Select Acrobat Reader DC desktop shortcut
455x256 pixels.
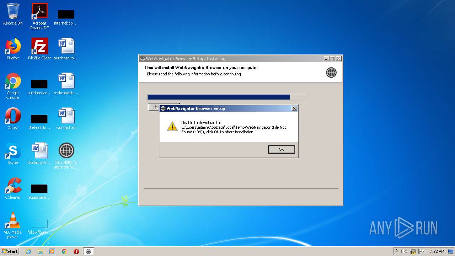pyautogui.click(x=39, y=16)
